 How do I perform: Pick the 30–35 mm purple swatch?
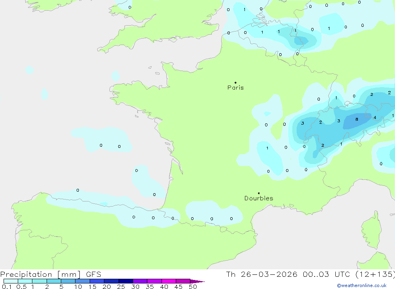140,281
